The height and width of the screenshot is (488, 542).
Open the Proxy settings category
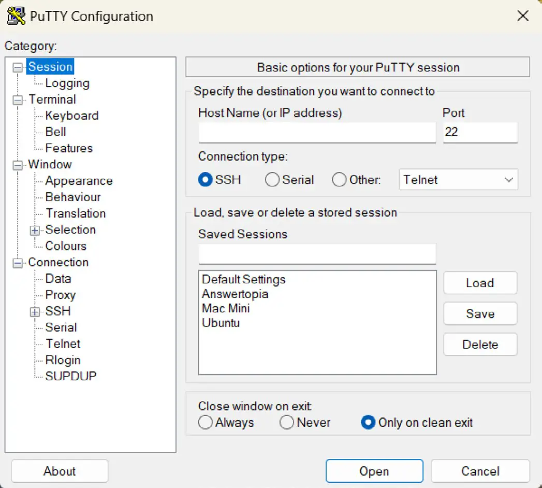click(61, 295)
